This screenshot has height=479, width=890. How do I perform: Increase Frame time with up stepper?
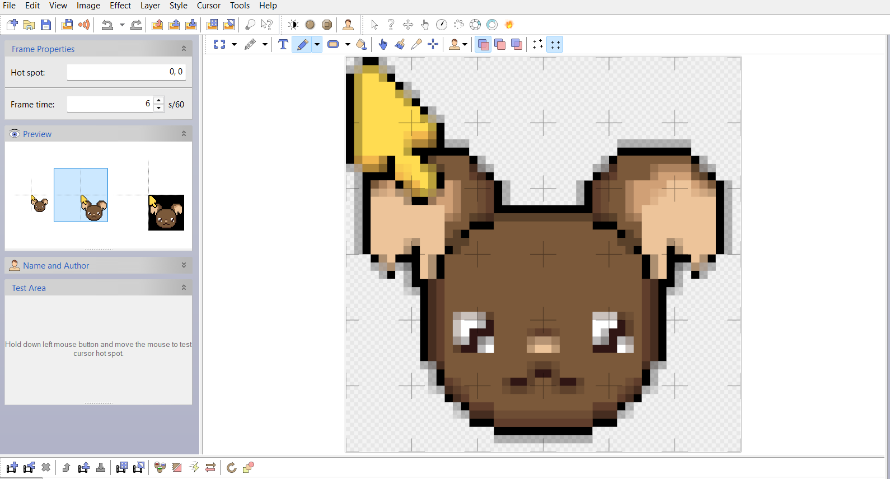point(159,101)
